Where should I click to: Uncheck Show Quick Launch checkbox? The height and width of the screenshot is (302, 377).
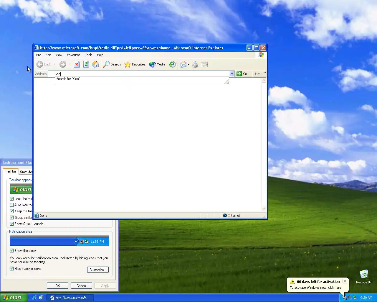(x=12, y=224)
